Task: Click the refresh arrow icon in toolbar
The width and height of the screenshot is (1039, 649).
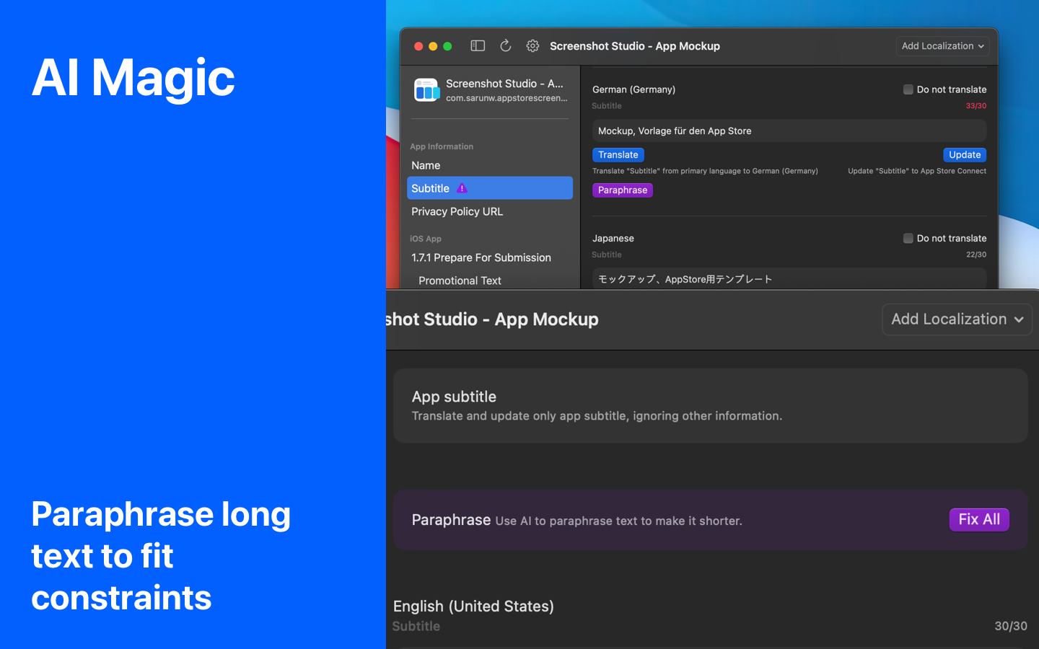Action: click(506, 46)
